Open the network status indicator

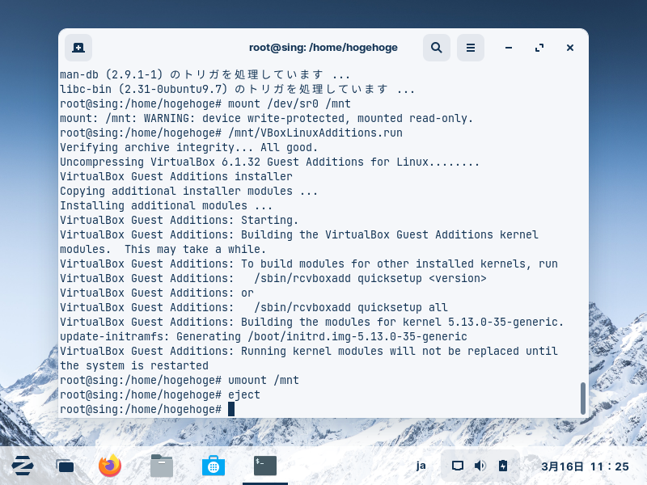pyautogui.click(x=457, y=466)
